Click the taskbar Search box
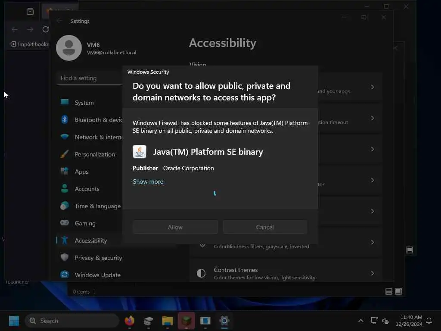Screen dimensions: 441x331 pos(72,321)
